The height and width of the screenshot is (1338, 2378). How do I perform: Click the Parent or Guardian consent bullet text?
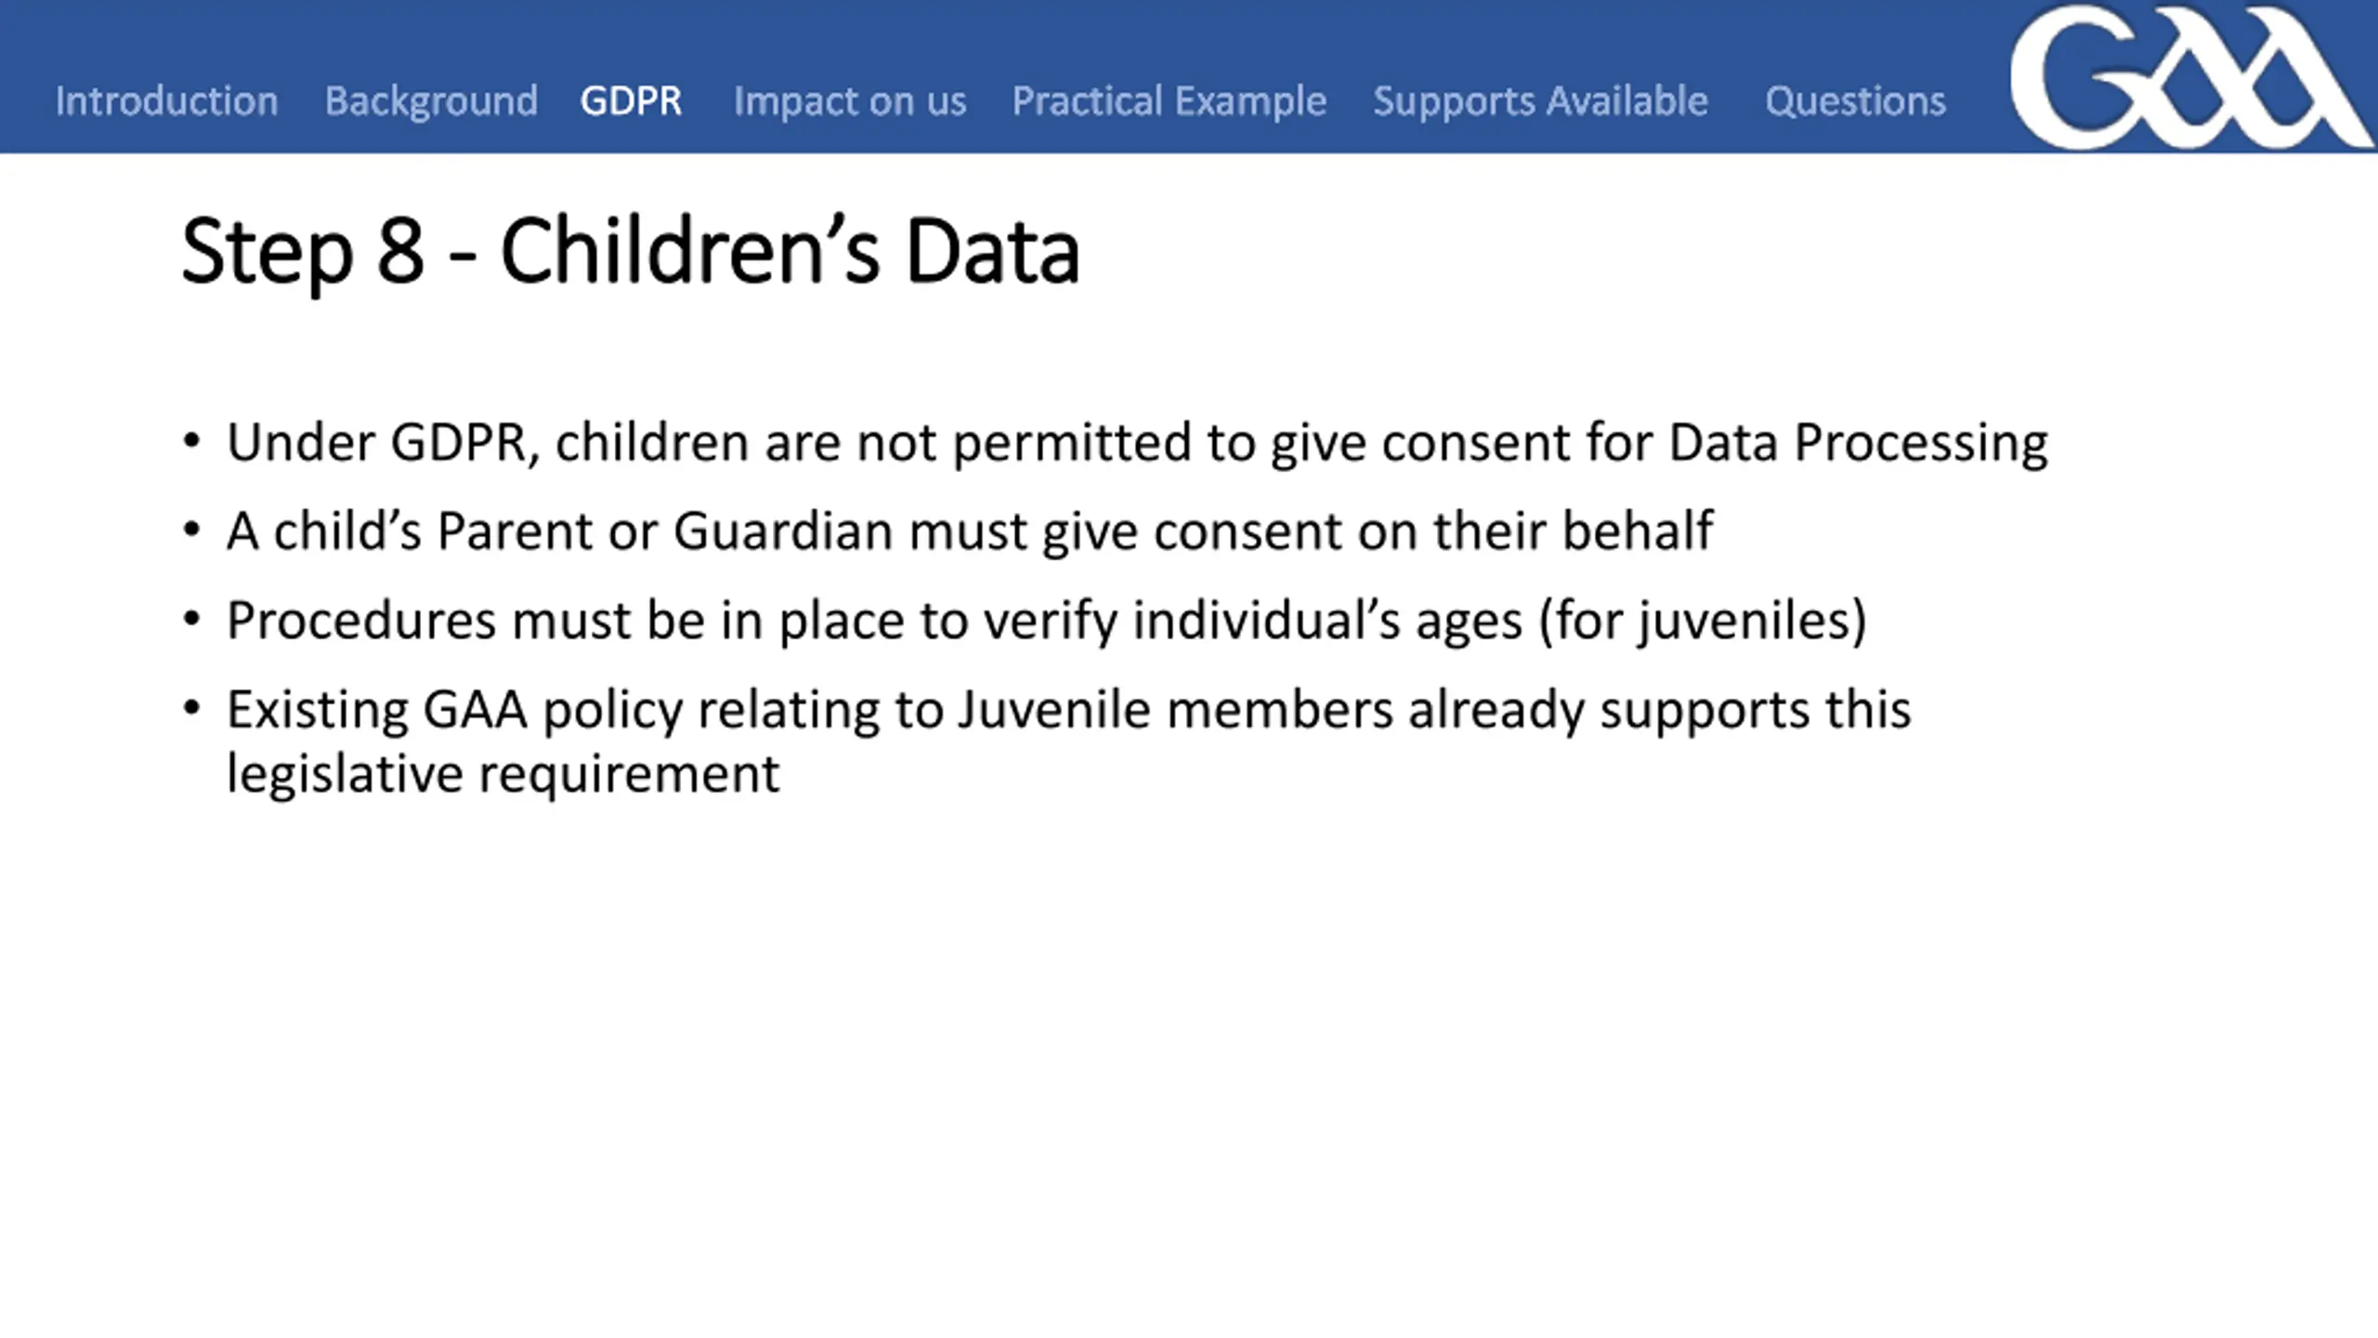coord(970,532)
